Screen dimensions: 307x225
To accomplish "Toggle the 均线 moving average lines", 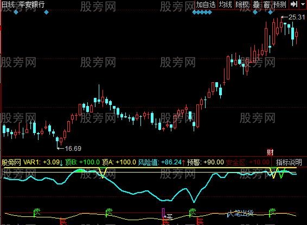I will coord(225,4).
